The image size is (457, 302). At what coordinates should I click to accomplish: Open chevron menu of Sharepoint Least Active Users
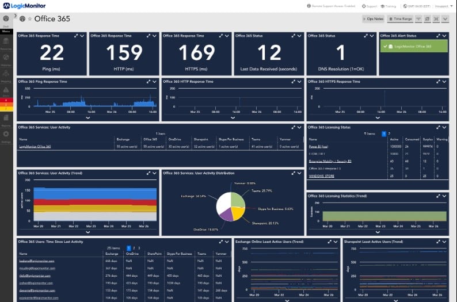point(444,242)
